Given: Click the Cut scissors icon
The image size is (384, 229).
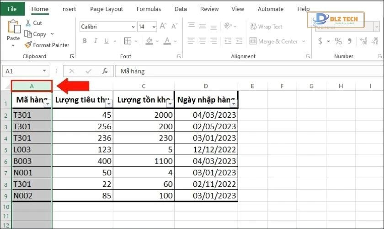Looking at the screenshot, I should point(28,23).
